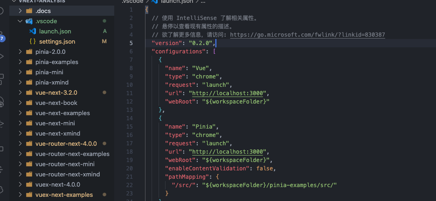Expand the vue-next-mini folder chevron
The image size is (436, 201).
(20, 123)
